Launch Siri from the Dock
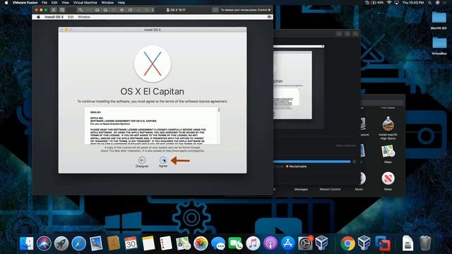 coord(44,243)
